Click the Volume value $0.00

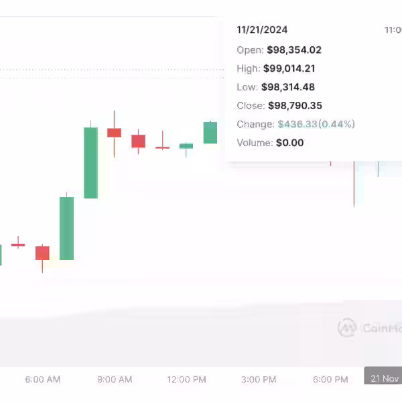(x=289, y=143)
